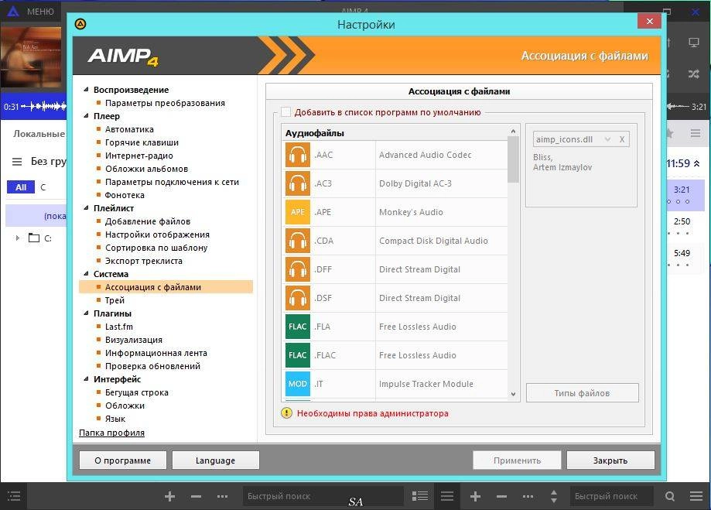Click the plus icon in right bottom toolbar
The width and height of the screenshot is (711, 510).
click(475, 496)
